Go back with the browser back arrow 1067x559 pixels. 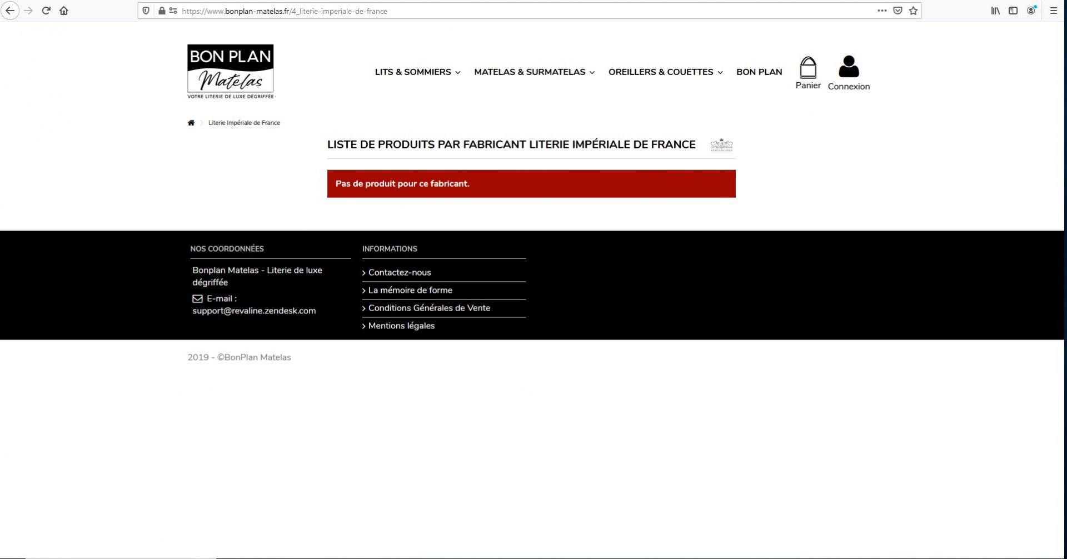(x=10, y=11)
